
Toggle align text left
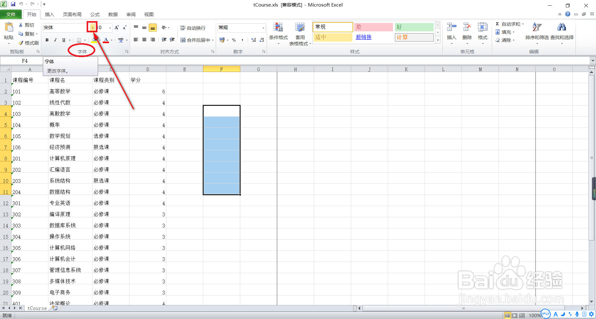pyautogui.click(x=136, y=40)
